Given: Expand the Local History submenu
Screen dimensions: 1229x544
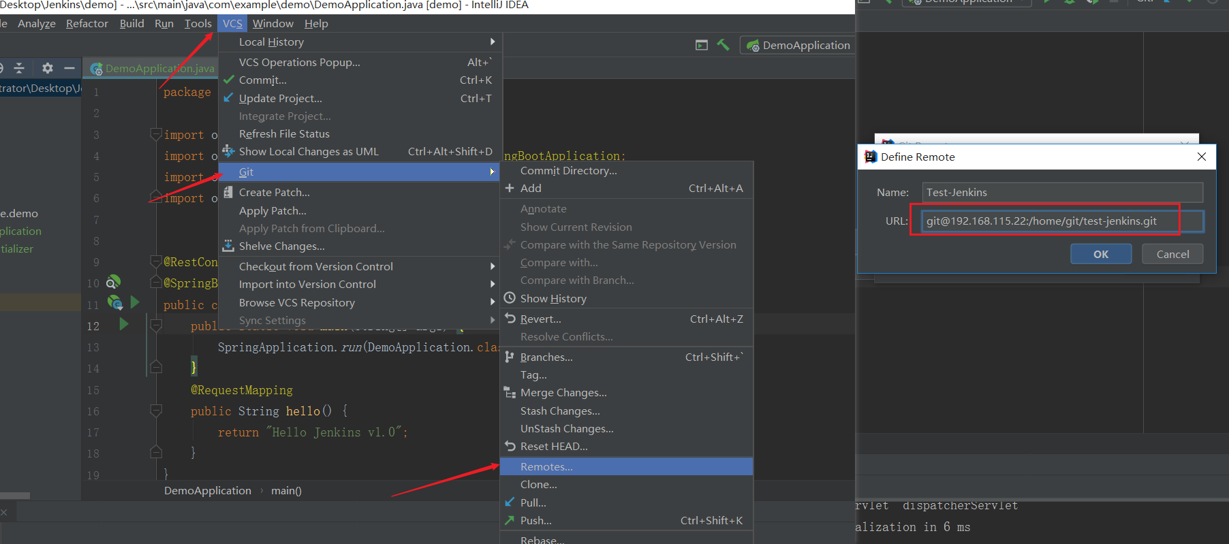Looking at the screenshot, I should (x=360, y=42).
